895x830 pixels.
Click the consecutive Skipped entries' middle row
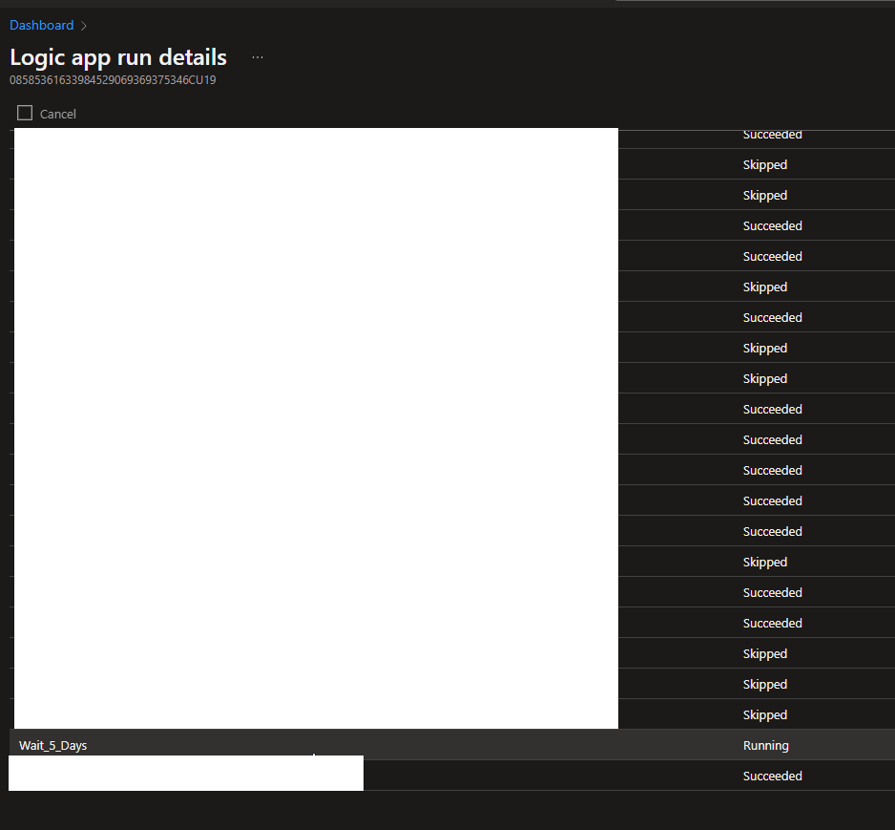[765, 684]
